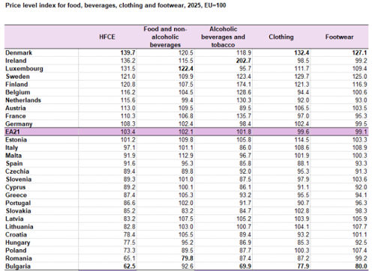This screenshot has width=375, height=271.
Task: Click the Germany row label
Action: pyautogui.click(x=19, y=124)
